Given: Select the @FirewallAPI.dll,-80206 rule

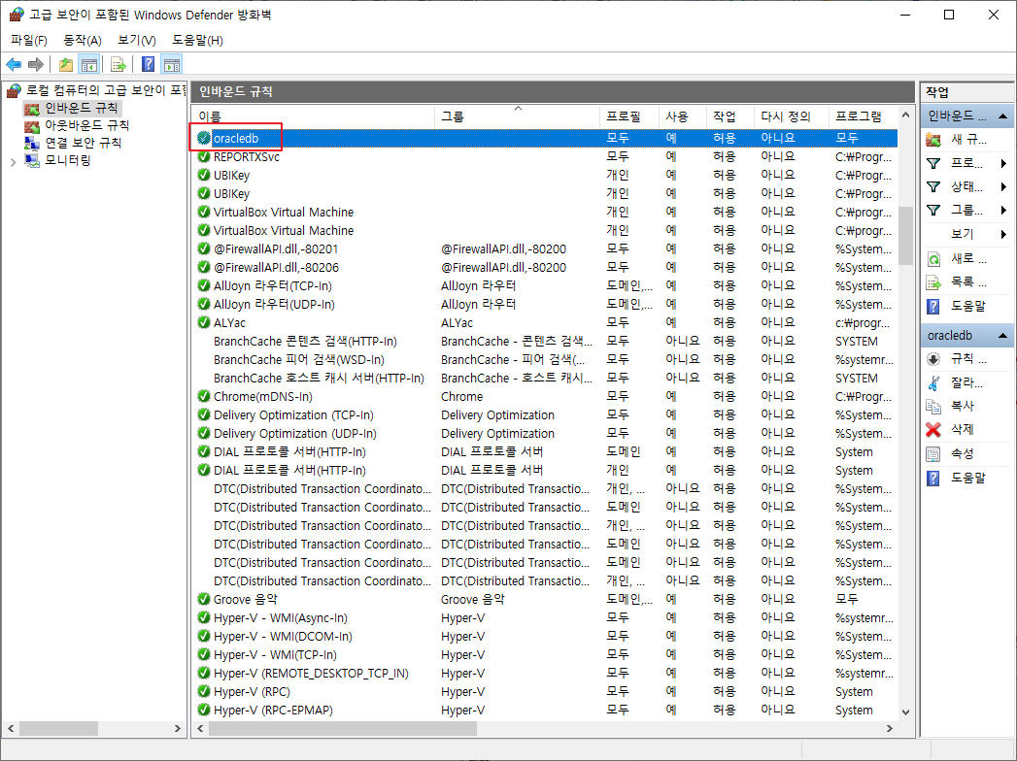Looking at the screenshot, I should 545,267.
